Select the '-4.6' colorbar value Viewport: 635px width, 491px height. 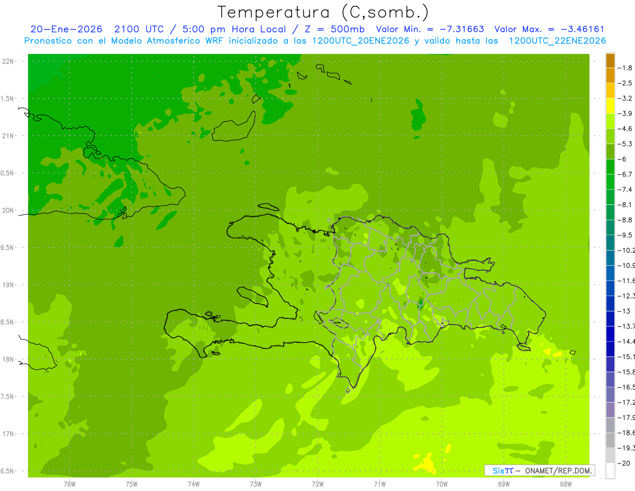click(625, 129)
